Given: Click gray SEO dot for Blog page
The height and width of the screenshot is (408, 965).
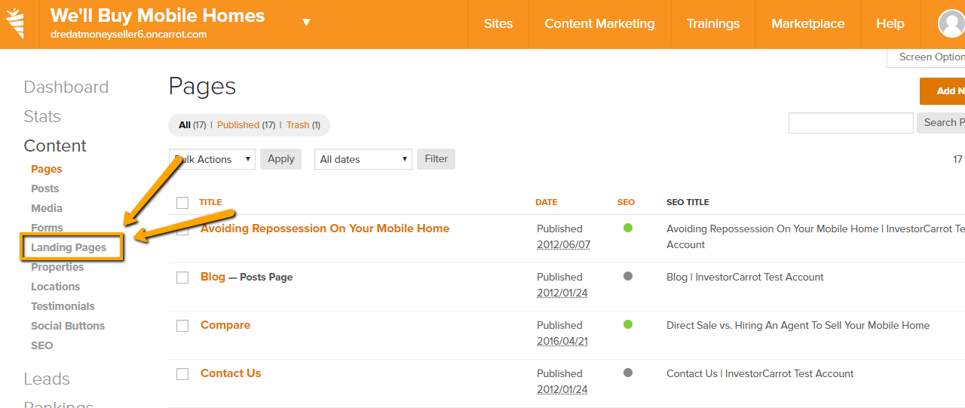Looking at the screenshot, I should (628, 276).
